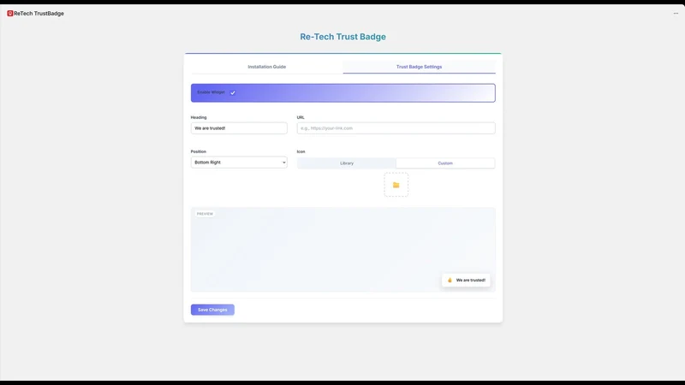The image size is (685, 385).
Task: Click the ReTech TrustBadge red logo icon
Action: pos(10,14)
